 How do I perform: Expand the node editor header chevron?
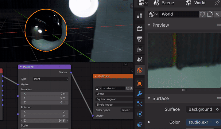tap(126, 64)
